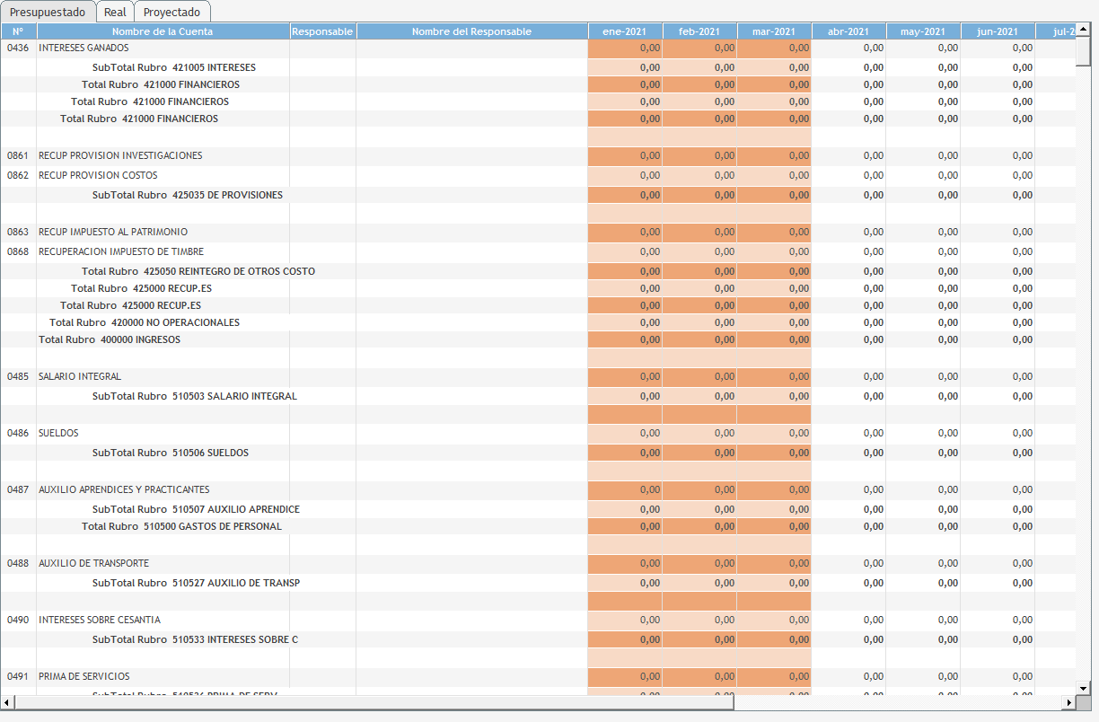Viewport: 1099px width, 722px height.
Task: Click the ene-2021 column header
Action: point(625,31)
